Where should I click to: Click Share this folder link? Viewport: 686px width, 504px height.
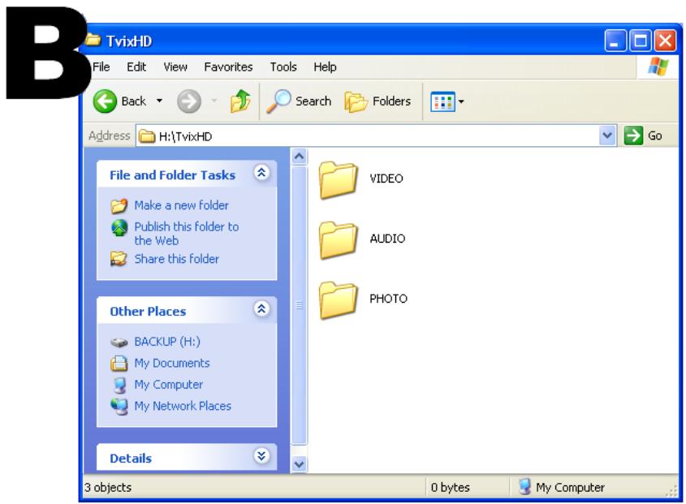click(177, 259)
